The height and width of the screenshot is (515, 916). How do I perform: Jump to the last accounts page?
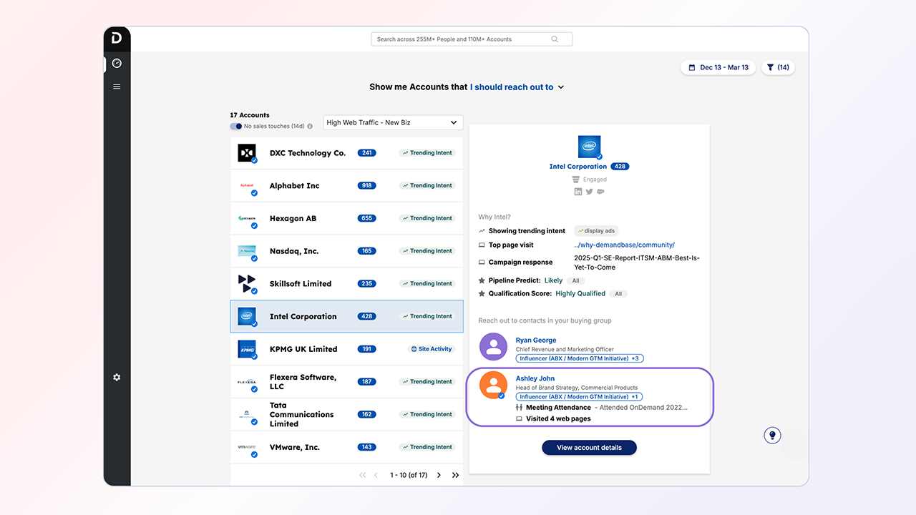[x=455, y=475]
